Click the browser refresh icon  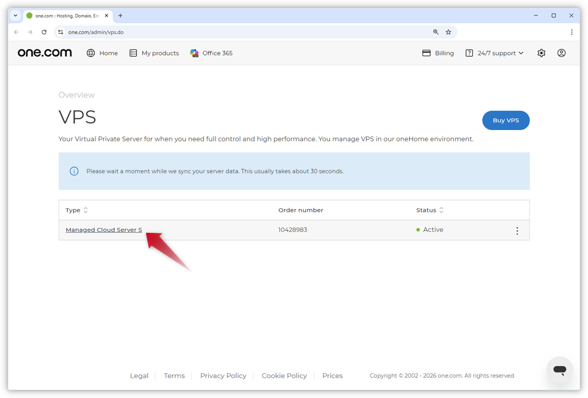click(x=44, y=31)
